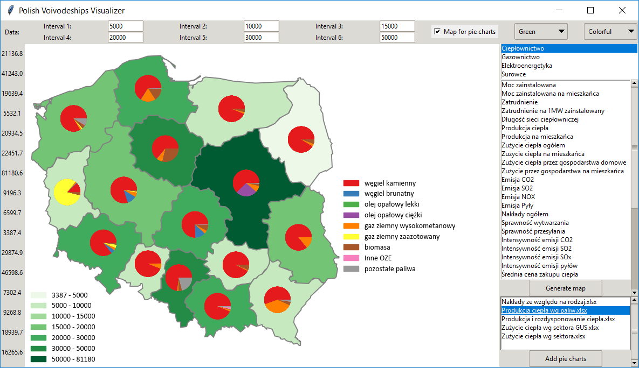Select Nakłady ogółem item
Viewport: 639px width, 368px height.
tap(566, 214)
